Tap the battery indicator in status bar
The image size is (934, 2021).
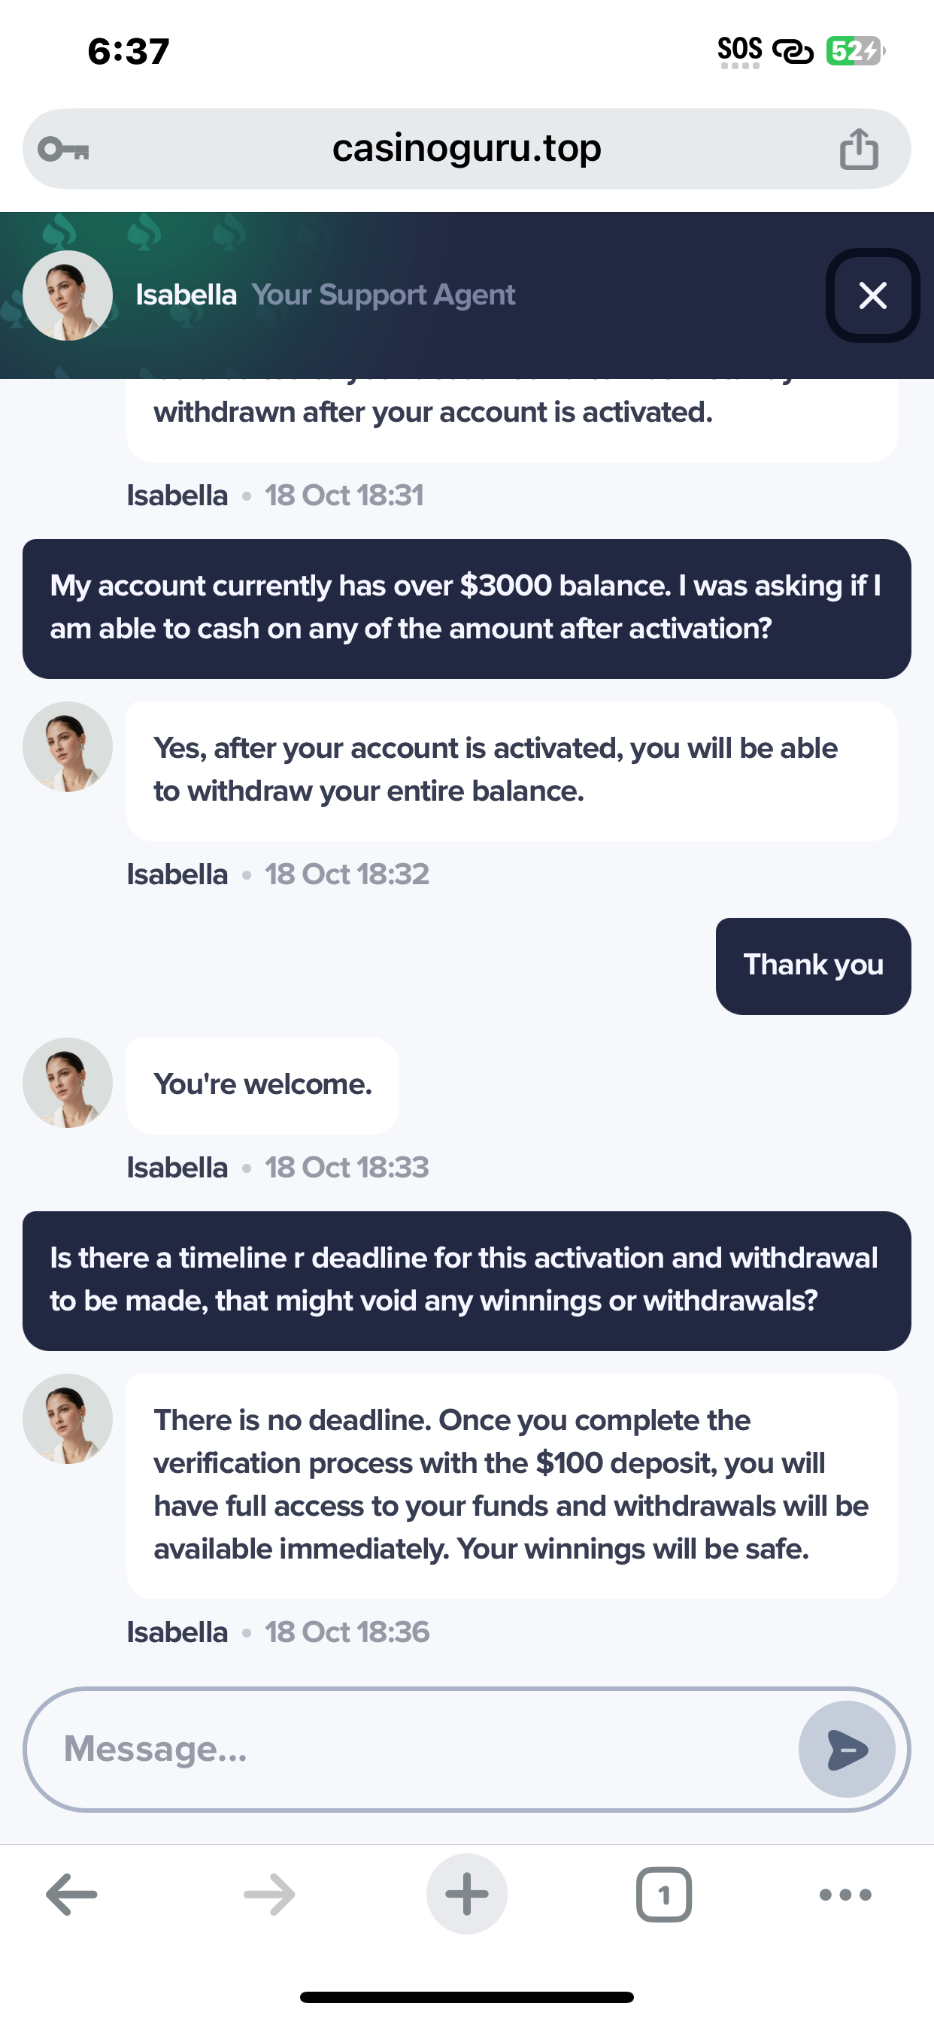click(855, 52)
